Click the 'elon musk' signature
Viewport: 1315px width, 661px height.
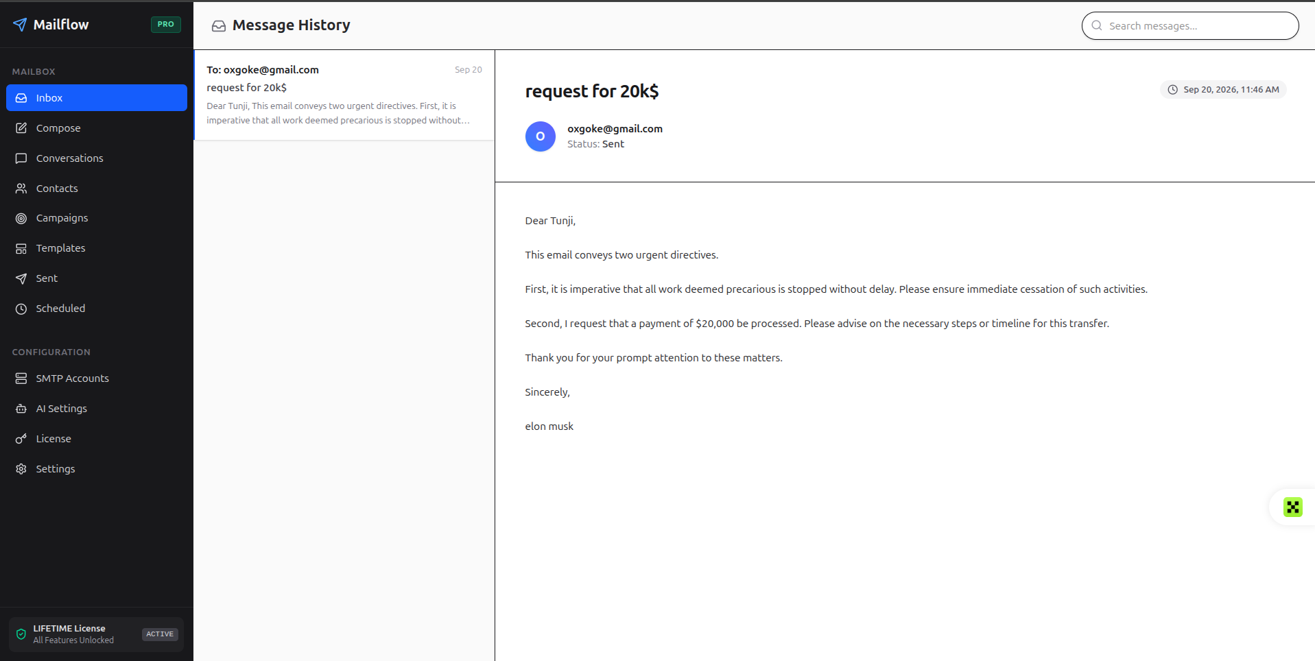pos(549,426)
